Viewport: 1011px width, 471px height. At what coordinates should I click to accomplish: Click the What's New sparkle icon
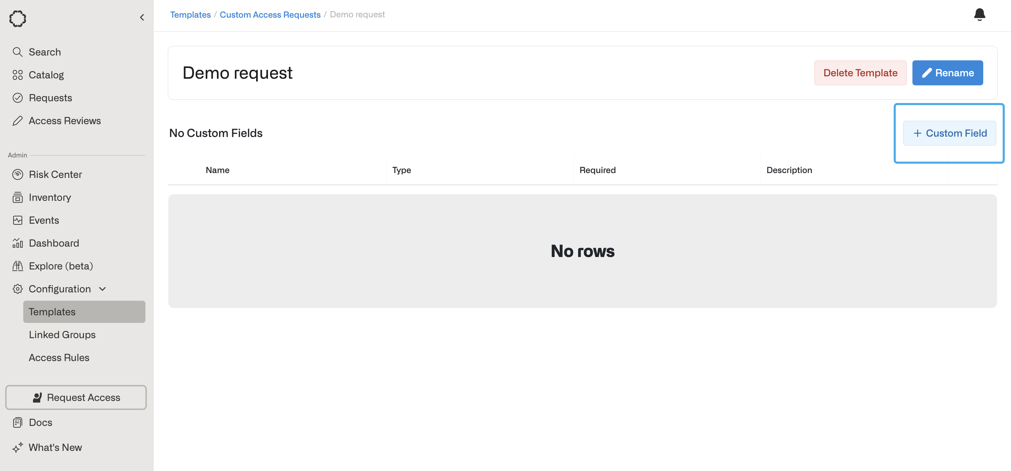17,447
